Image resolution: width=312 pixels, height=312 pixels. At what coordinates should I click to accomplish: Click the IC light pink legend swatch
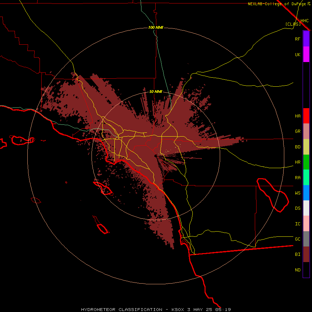(x=306, y=224)
